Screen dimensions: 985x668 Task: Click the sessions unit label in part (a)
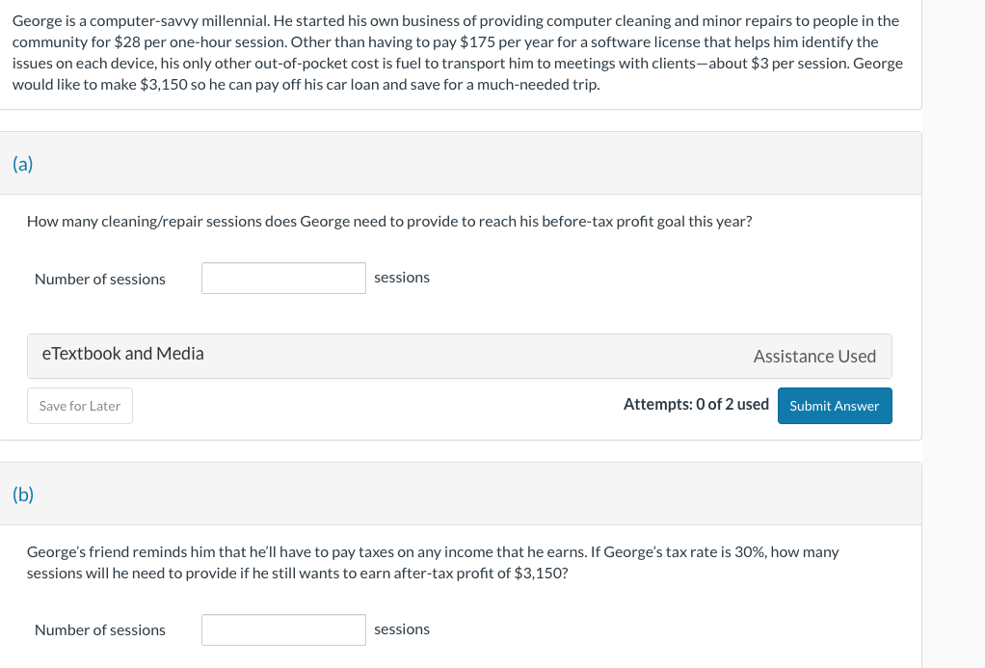pos(402,278)
